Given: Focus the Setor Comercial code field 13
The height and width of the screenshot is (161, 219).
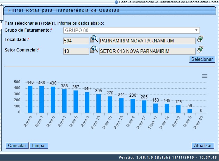Looking at the screenshot, I should (76, 51).
